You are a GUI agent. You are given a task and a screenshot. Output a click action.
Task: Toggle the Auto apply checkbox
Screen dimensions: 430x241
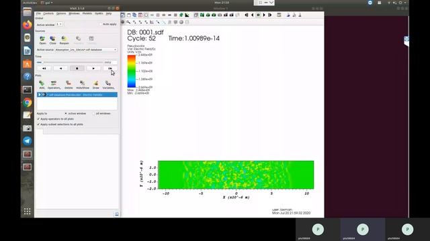point(101,24)
